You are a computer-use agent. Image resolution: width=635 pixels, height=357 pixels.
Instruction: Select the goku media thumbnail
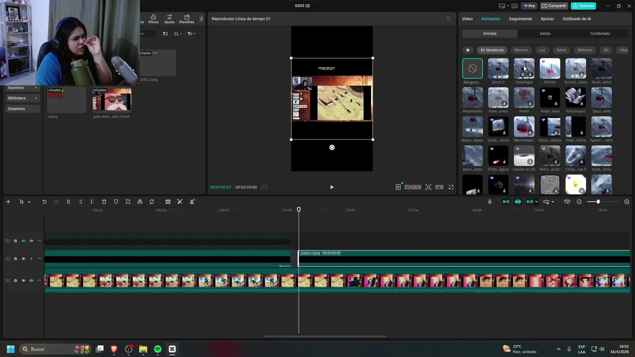(x=112, y=100)
